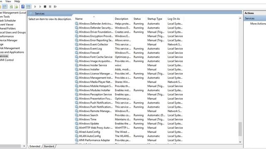The width and height of the screenshot is (266, 149).
Task: Click the gear icon of Windows Event Log
Action: (x=76, y=48)
